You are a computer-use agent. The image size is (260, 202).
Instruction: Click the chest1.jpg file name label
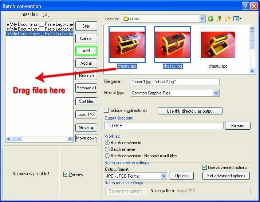(x=127, y=66)
